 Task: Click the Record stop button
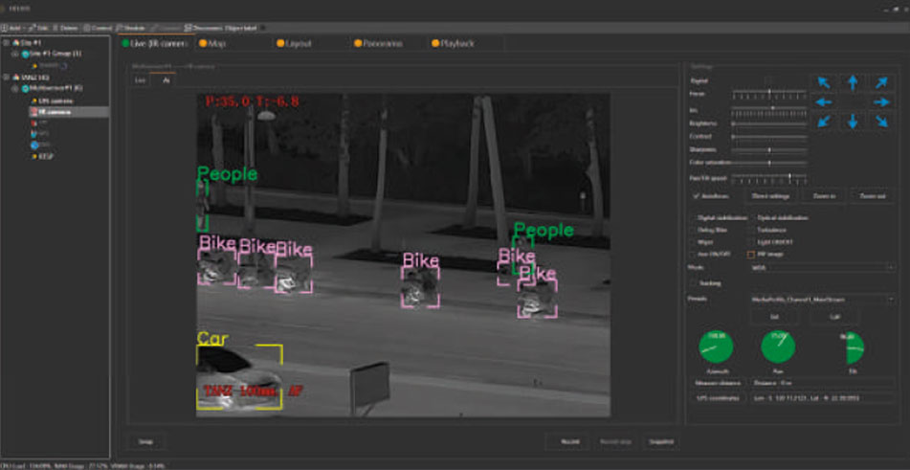tap(617, 441)
